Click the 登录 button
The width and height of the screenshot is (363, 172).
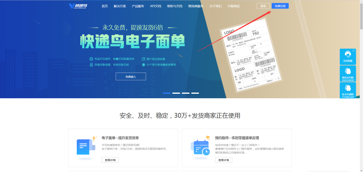(263, 6)
